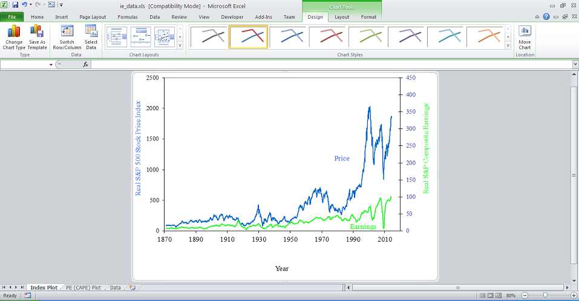
Task: Click the Change Chart Type icon
Action: (x=13, y=37)
